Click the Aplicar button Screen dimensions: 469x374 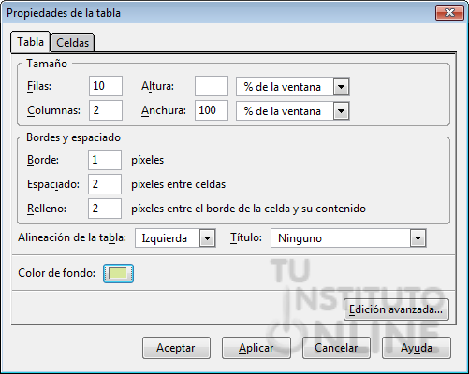coord(256,348)
